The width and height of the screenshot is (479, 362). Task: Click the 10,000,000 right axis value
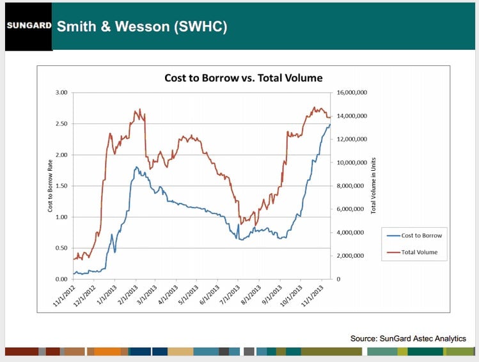click(352, 162)
